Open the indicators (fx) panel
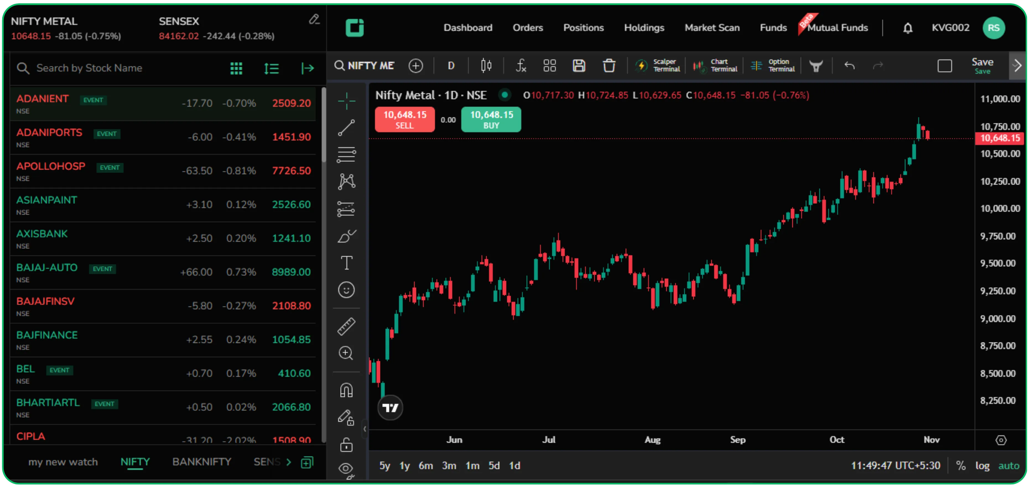Viewport: 1030px width, 486px height. [521, 65]
